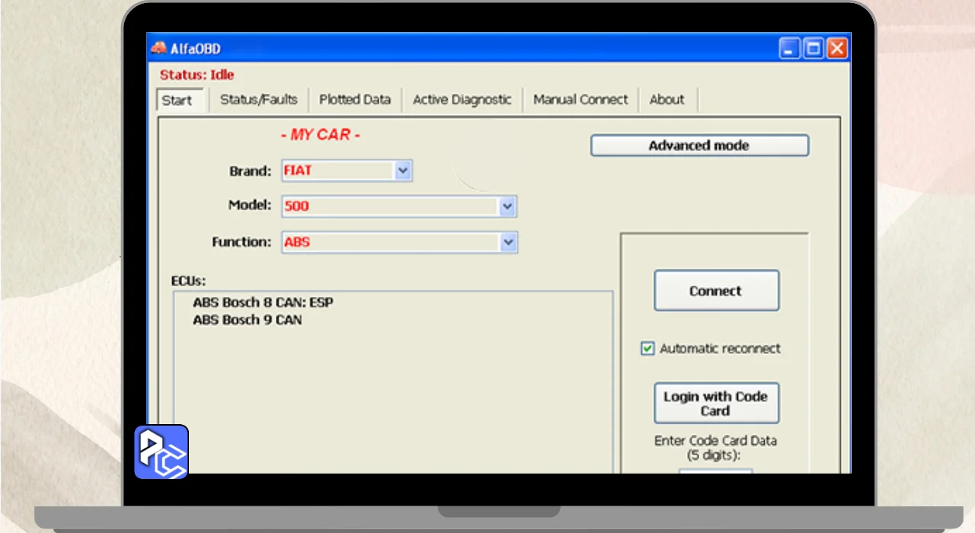
Task: Expand the Brand dropdown arrow
Action: click(x=403, y=171)
